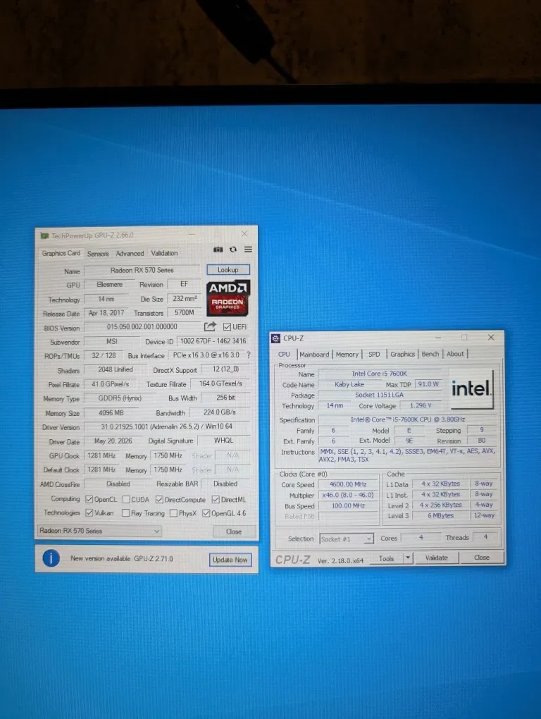
Task: Open the Graphics tab in CPU-Z
Action: pyautogui.click(x=403, y=354)
